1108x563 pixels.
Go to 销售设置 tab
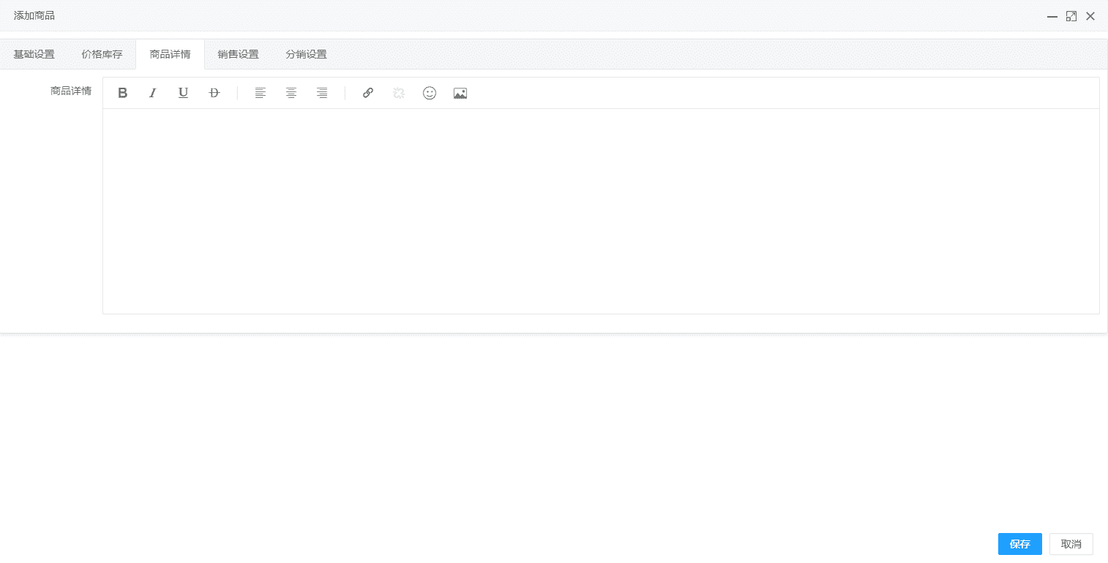click(x=238, y=54)
